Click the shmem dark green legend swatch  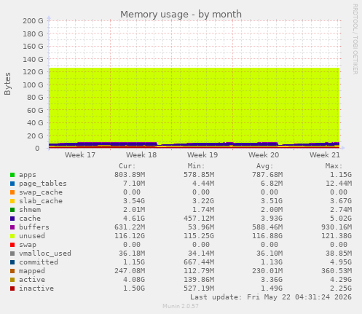tap(12, 210)
